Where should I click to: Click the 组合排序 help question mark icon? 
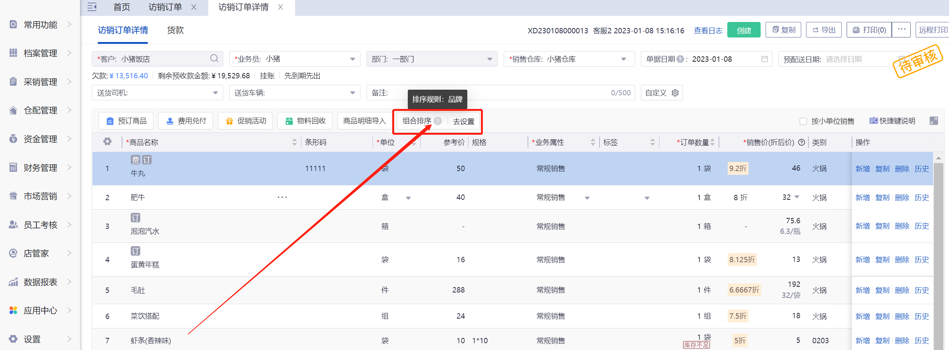(x=438, y=121)
